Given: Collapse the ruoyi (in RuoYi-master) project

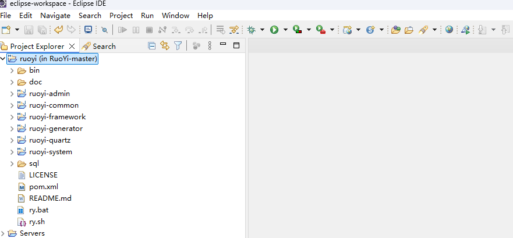Looking at the screenshot, I should pyautogui.click(x=3, y=59).
